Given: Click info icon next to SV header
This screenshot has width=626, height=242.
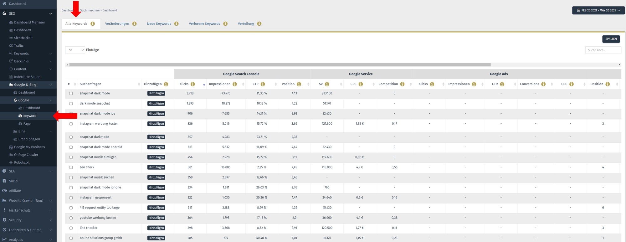Looking at the screenshot, I should [x=327, y=84].
